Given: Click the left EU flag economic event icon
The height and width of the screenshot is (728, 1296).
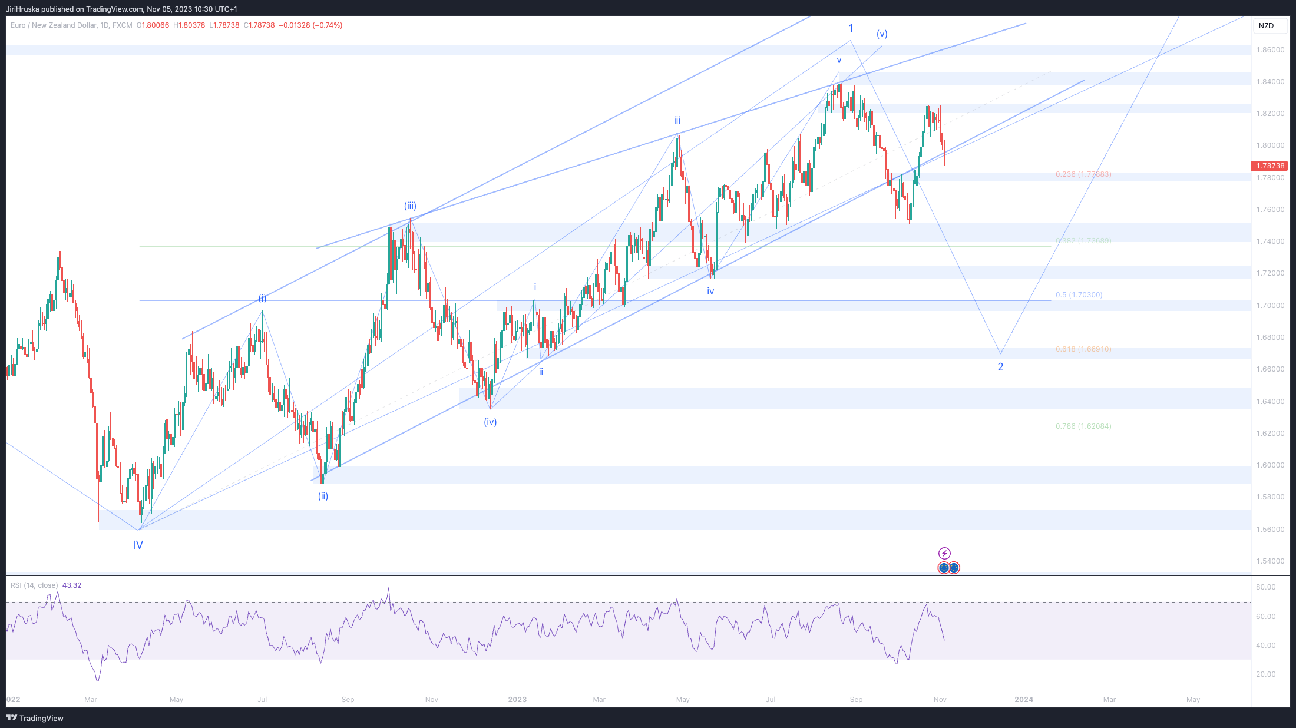Looking at the screenshot, I should [x=944, y=568].
